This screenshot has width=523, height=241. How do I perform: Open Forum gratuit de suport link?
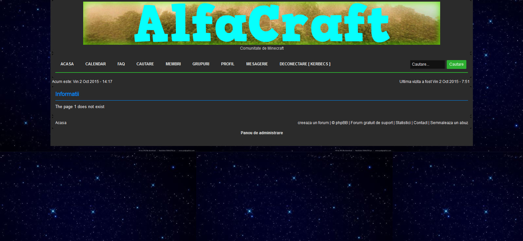[372, 123]
